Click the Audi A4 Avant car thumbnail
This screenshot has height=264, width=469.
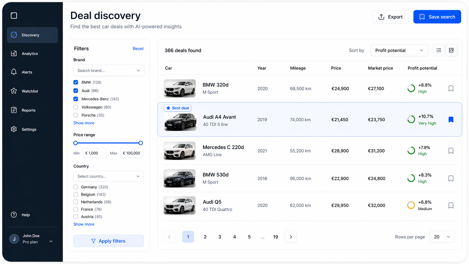[180, 122]
